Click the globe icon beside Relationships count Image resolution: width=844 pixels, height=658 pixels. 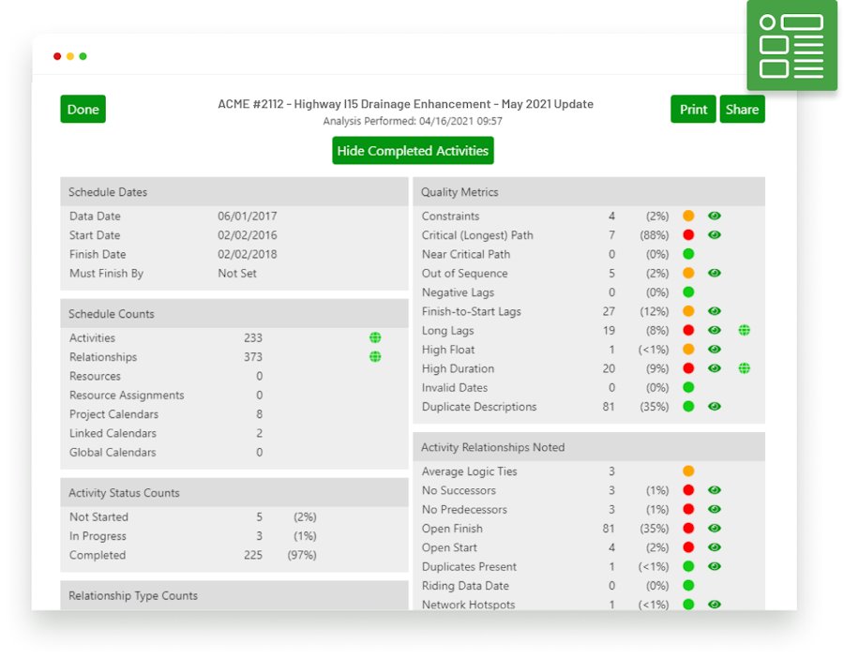[375, 357]
